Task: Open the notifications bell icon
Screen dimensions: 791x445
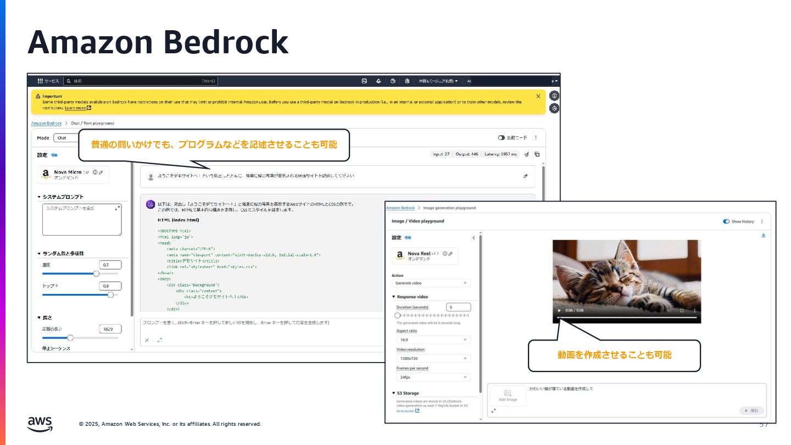Action: [378, 81]
